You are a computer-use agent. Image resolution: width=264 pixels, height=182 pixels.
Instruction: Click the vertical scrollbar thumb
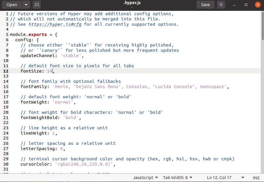[263, 26]
